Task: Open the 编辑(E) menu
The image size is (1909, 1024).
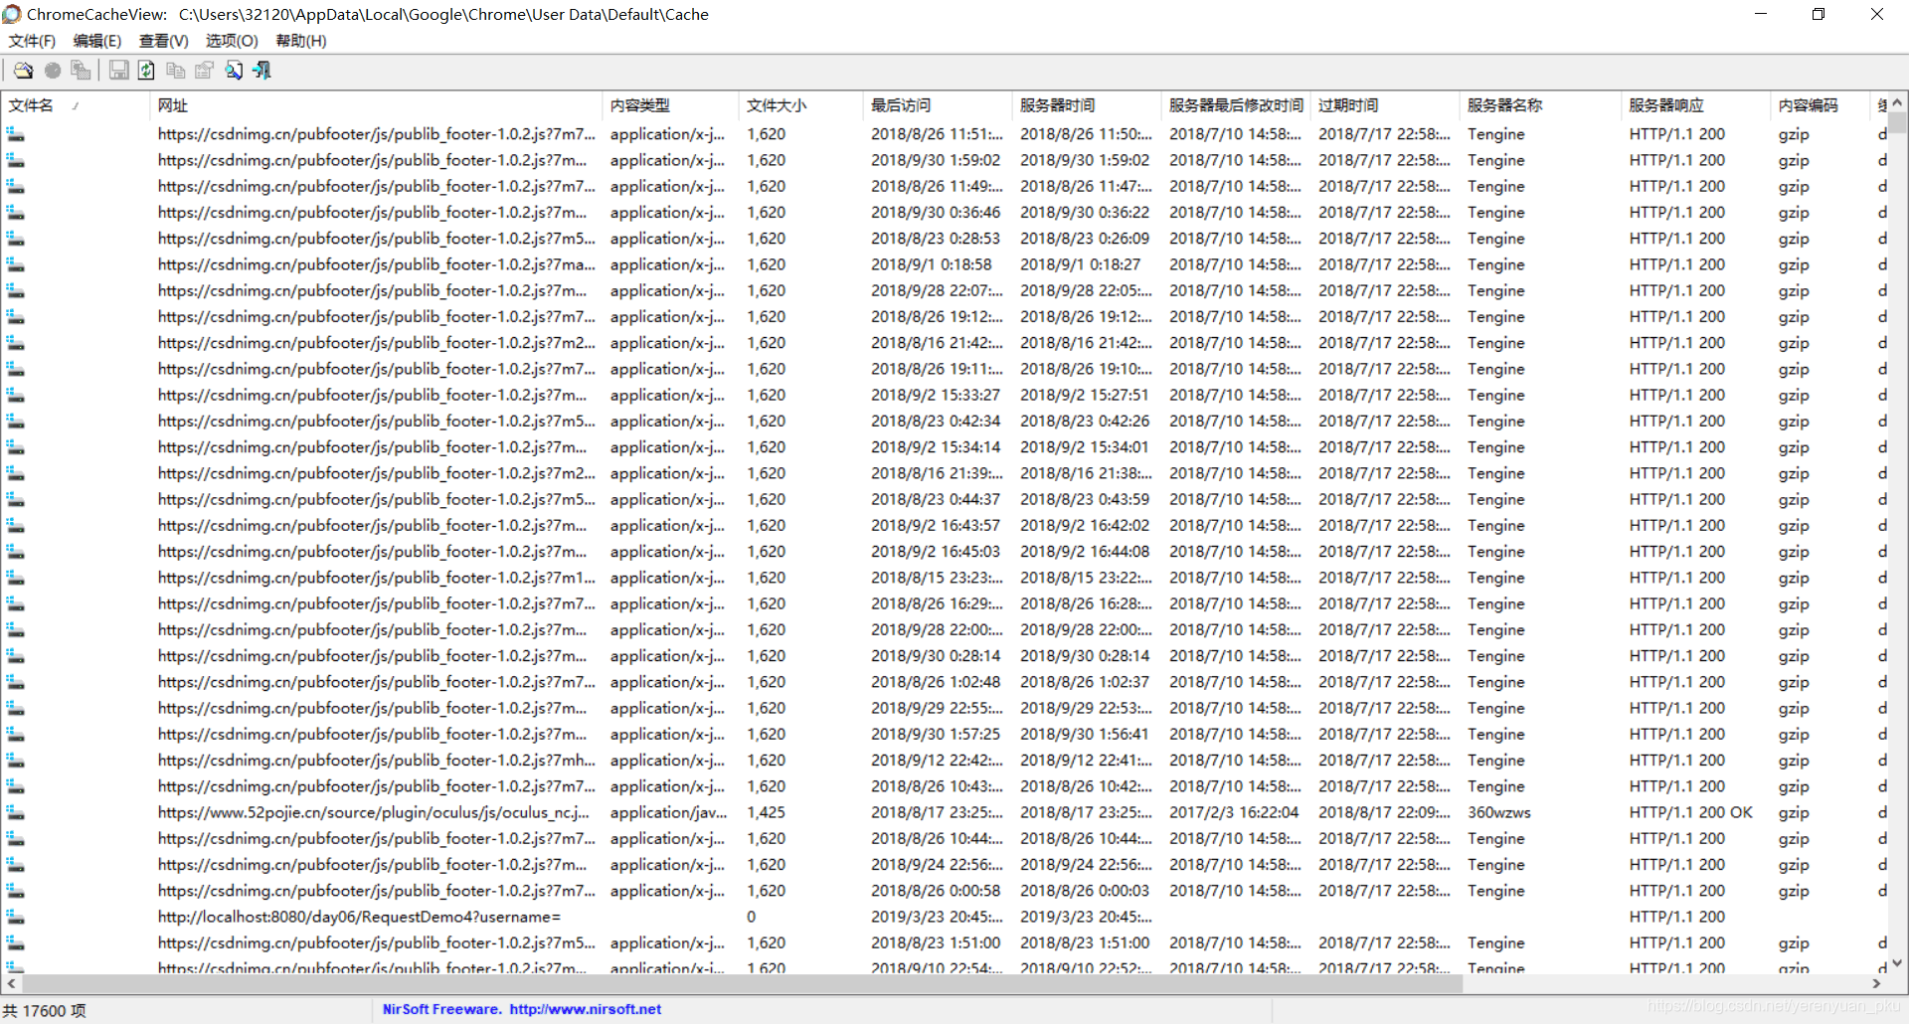Action: pyautogui.click(x=97, y=41)
